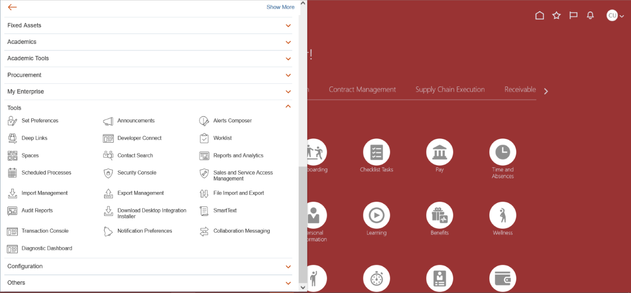The width and height of the screenshot is (631, 293).
Task: Open the Worklist icon
Action: point(204,138)
